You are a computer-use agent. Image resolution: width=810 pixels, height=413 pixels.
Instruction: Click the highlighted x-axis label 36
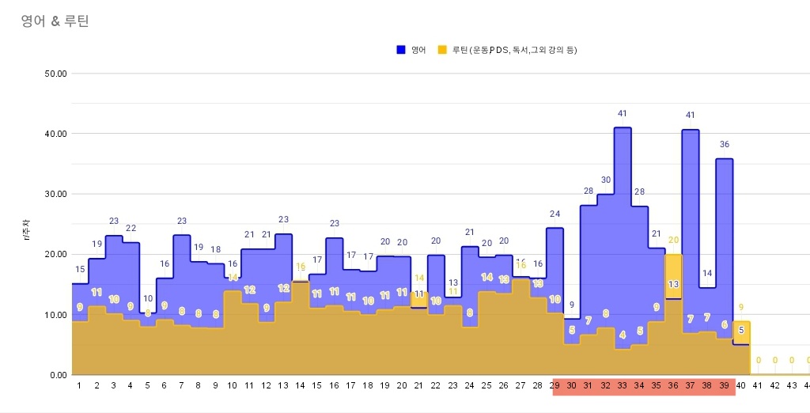[673, 385]
